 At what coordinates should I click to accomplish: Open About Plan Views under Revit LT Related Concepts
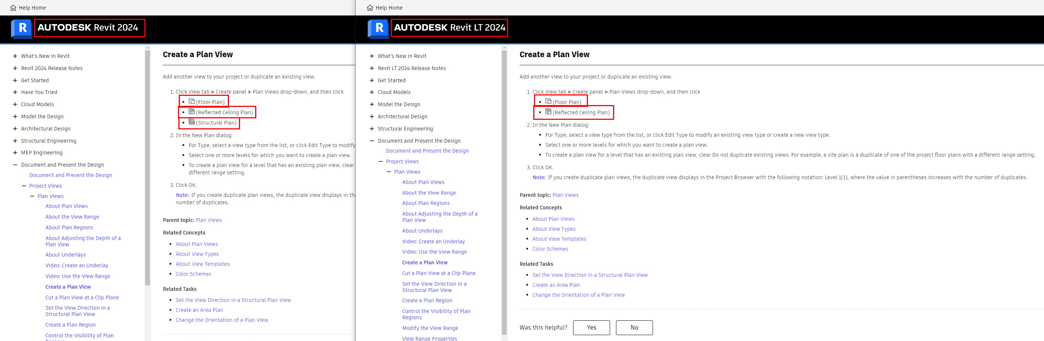click(x=554, y=219)
